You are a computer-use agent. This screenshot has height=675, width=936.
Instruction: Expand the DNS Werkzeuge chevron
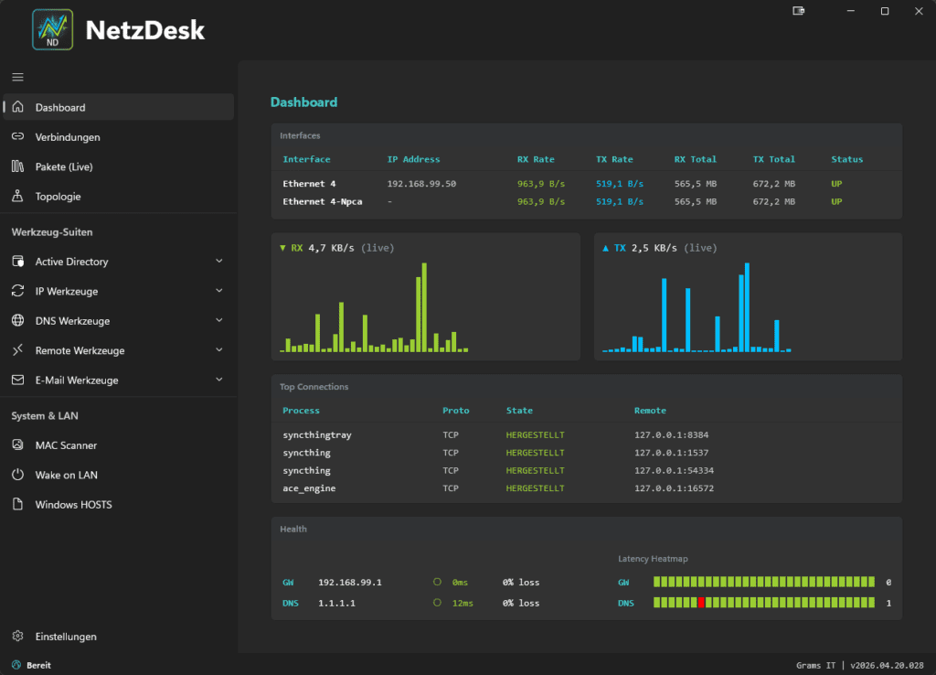(218, 321)
